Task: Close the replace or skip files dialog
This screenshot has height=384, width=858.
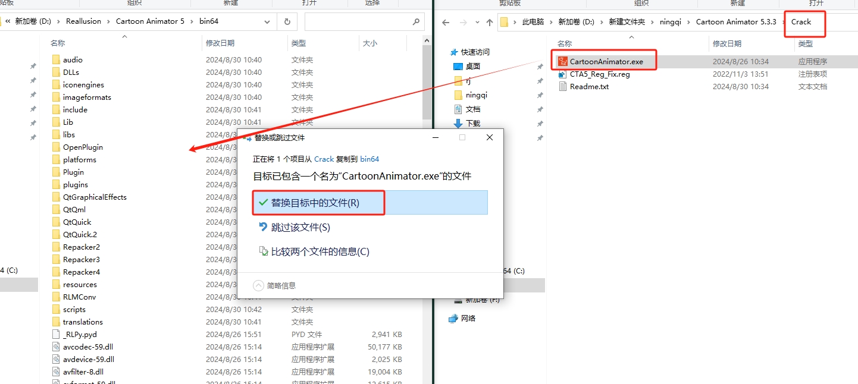Action: point(489,137)
